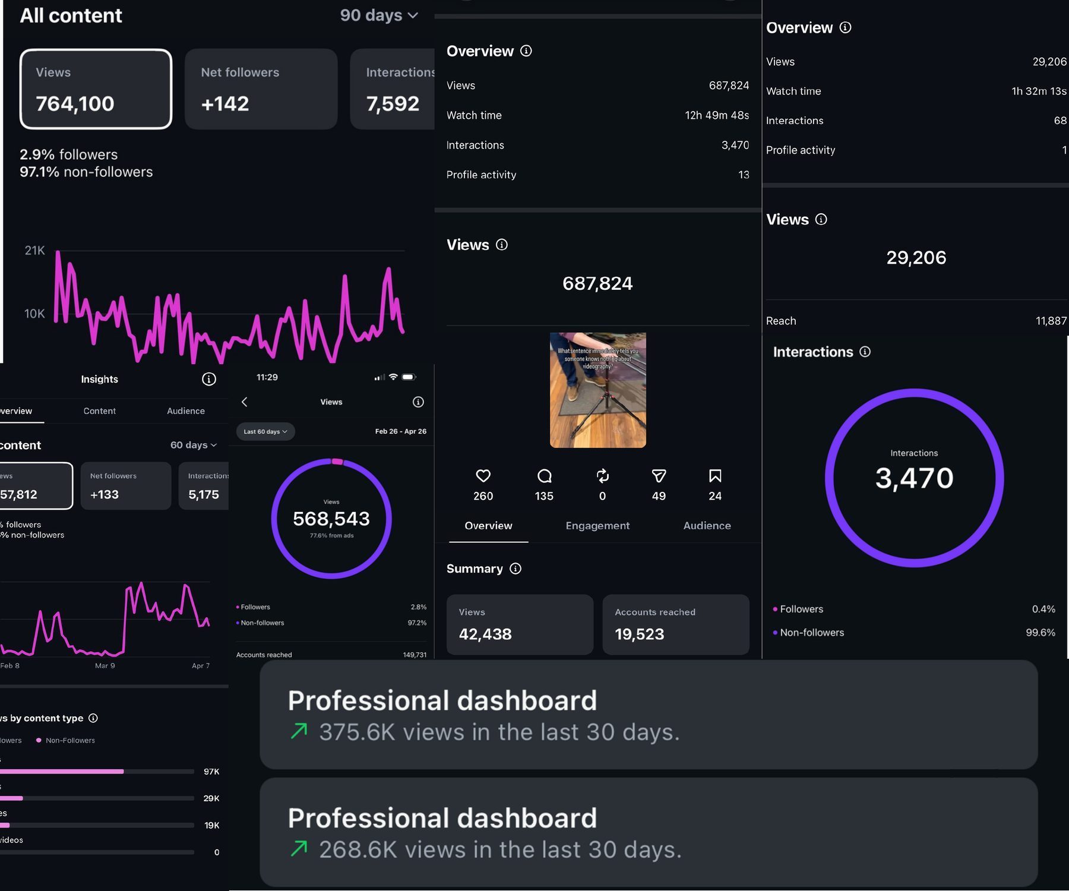Tap the share icon above 49

point(659,476)
